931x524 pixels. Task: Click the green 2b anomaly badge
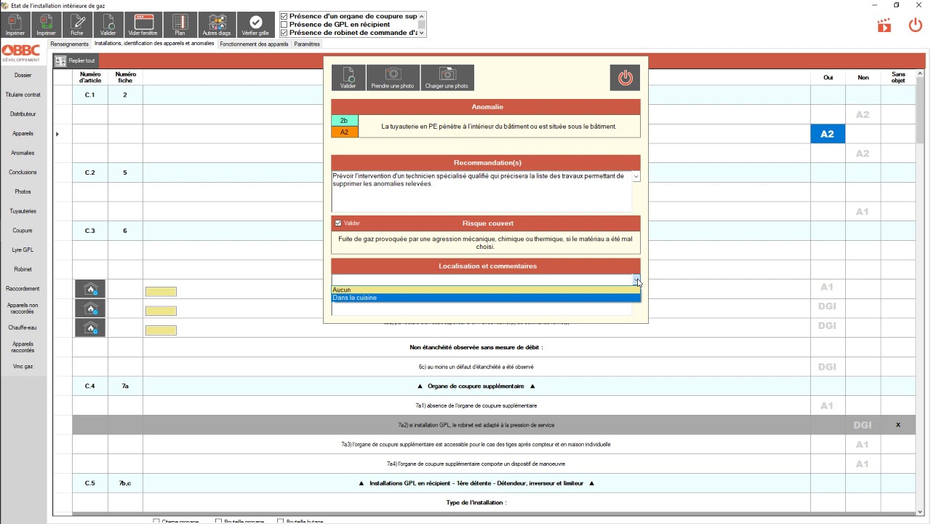344,121
